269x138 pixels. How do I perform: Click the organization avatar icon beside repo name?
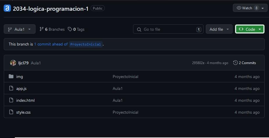(x=7, y=8)
